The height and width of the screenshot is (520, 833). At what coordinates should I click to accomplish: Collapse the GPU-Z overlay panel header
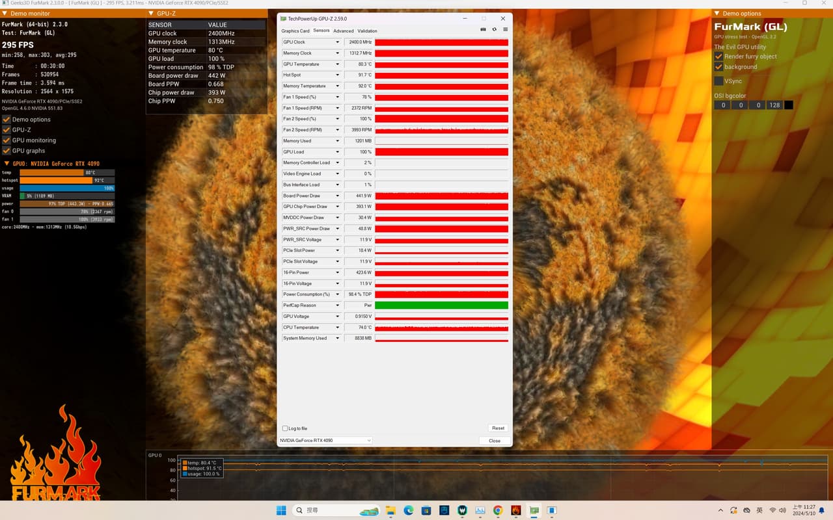coord(151,14)
